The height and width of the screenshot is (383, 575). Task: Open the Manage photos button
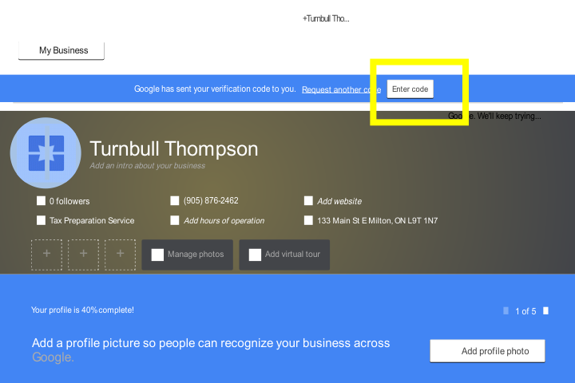pos(188,255)
